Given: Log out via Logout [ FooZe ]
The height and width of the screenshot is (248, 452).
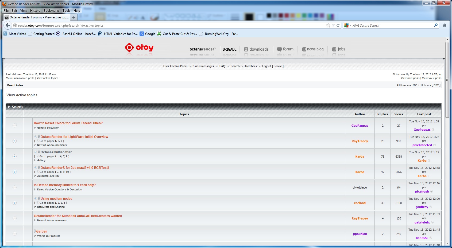Looking at the screenshot, I should pos(273,66).
